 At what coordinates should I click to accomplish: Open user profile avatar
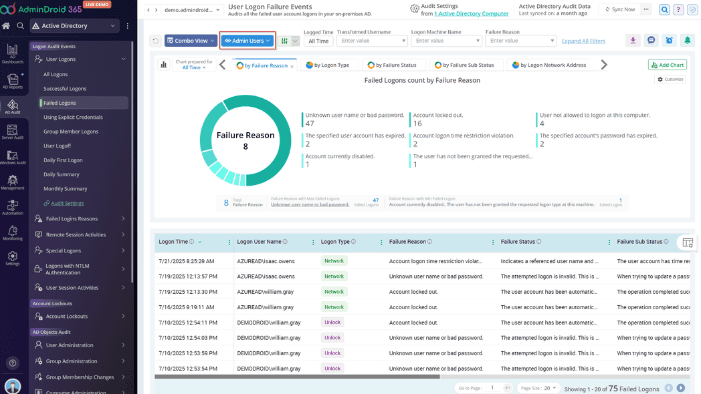13,385
